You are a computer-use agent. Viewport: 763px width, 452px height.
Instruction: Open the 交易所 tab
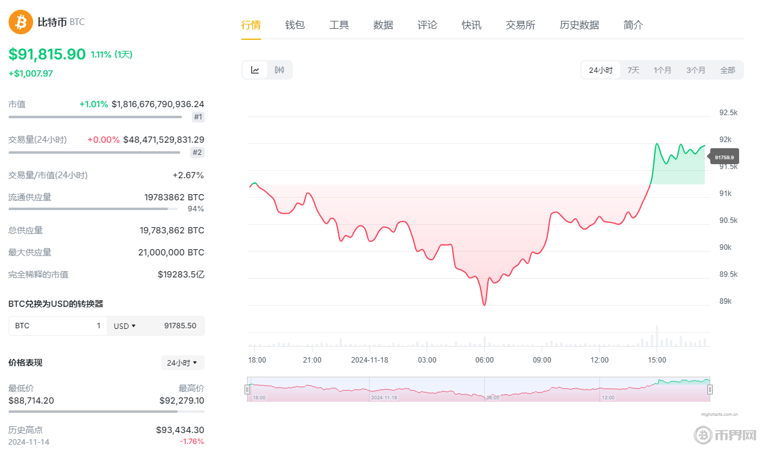[x=520, y=25]
